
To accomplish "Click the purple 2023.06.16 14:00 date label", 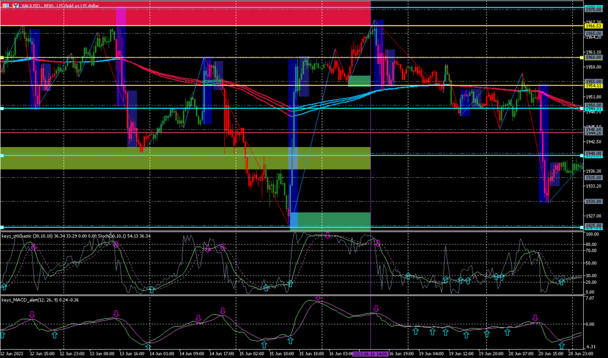I will tap(370, 354).
